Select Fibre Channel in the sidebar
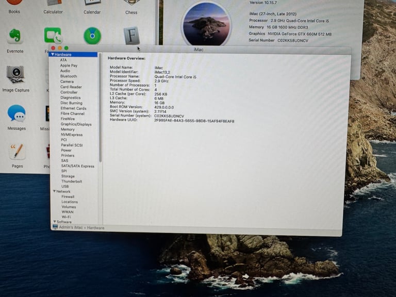396x297 pixels. pos(73,113)
